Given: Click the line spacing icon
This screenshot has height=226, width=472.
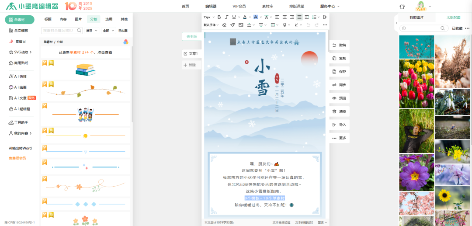Looking at the screenshot, I should point(314,17).
